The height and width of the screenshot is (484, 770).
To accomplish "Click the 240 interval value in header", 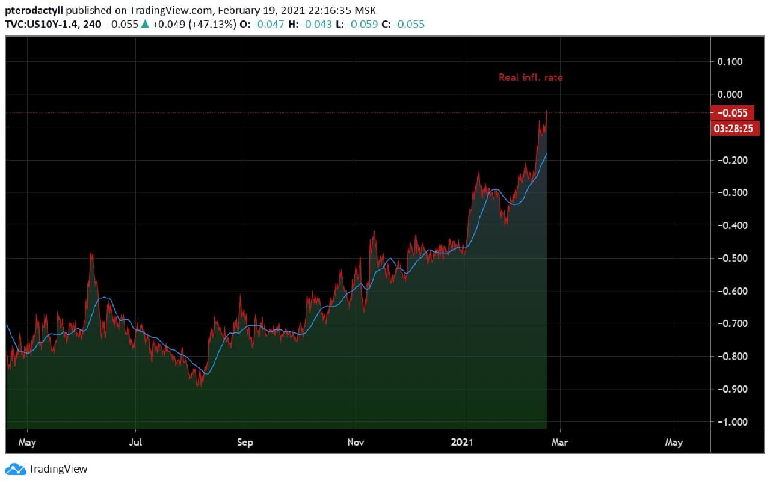I will [x=92, y=25].
